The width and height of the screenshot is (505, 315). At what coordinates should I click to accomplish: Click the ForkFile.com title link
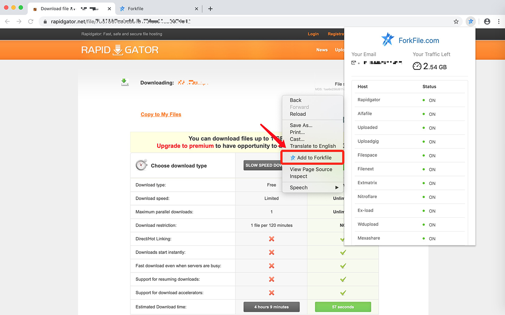coord(419,40)
